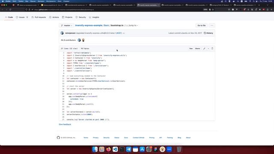Open the Issues tab
Viewport: 274px width, 154px height.
tap(22, 17)
